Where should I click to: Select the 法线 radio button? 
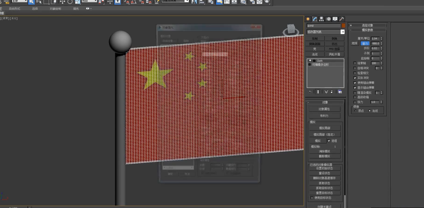point(370,111)
